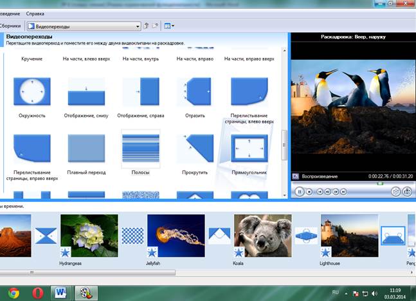Pick the Перелистывание страницы, вправо вверх transition

tap(32, 149)
